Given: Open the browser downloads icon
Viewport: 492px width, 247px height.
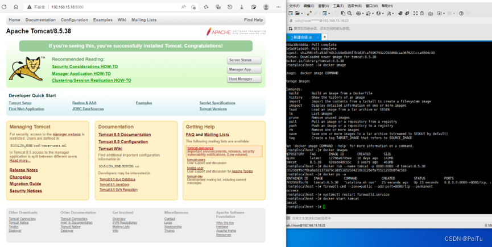Looking at the screenshot, I should click(x=242, y=7).
